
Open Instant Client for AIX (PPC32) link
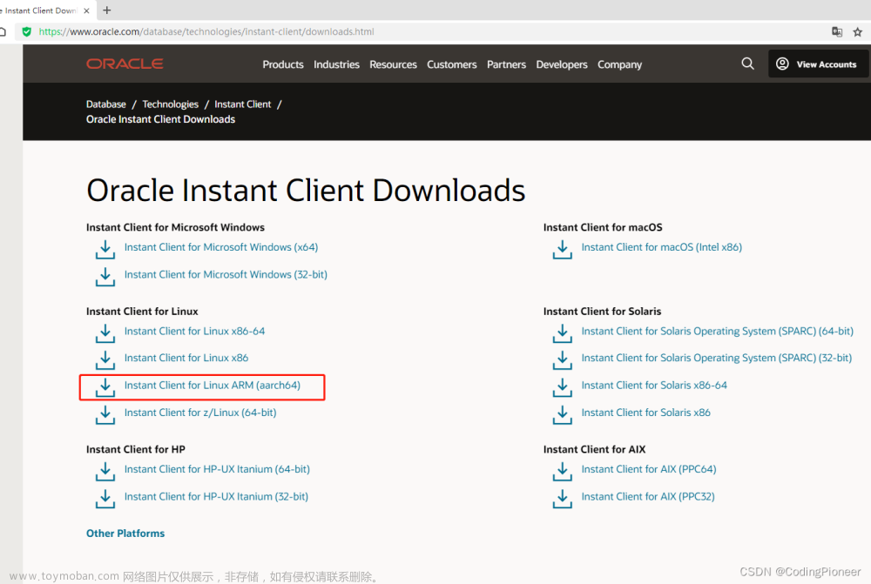tap(648, 496)
